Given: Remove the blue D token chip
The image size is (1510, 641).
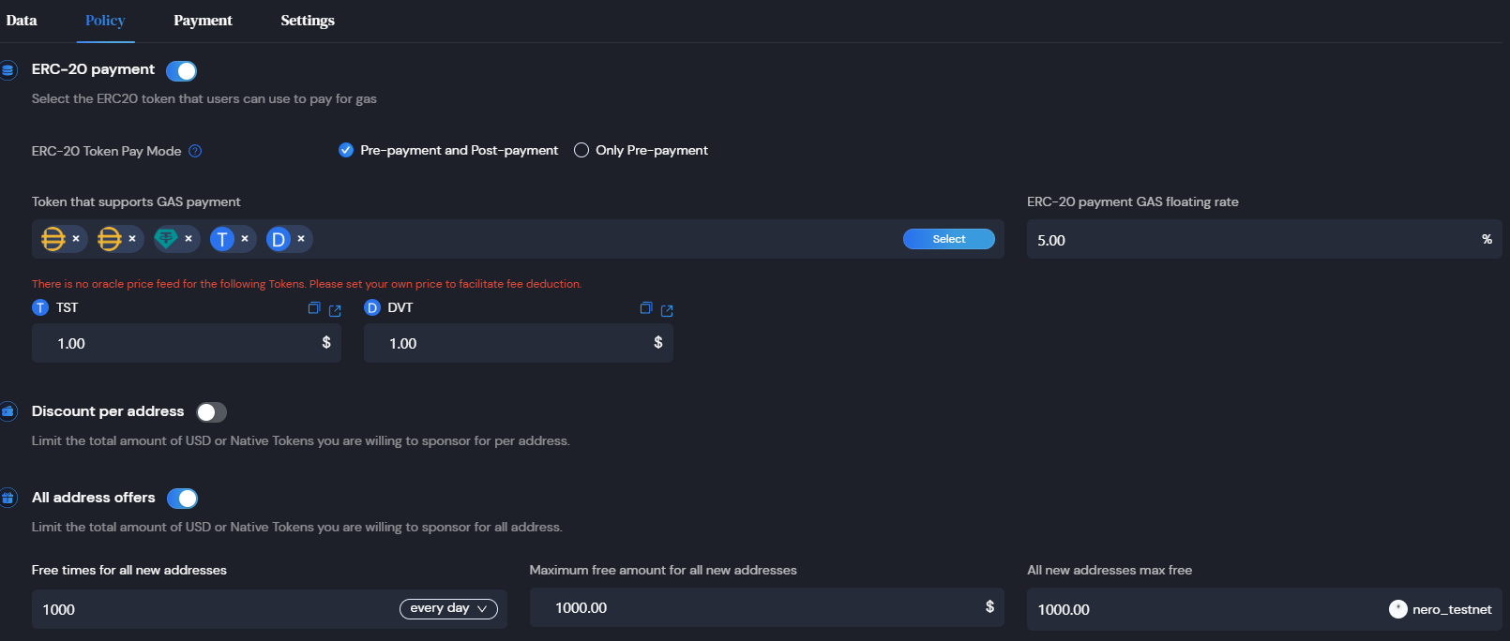Looking at the screenshot, I should click(301, 239).
